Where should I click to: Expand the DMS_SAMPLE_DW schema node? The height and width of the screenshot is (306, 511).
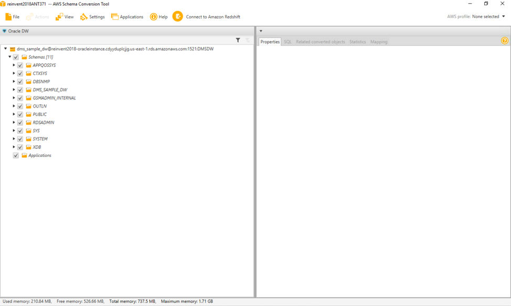pyautogui.click(x=14, y=89)
